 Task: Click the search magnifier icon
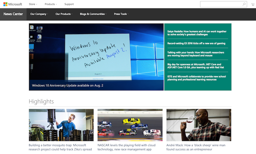(x=244, y=4)
